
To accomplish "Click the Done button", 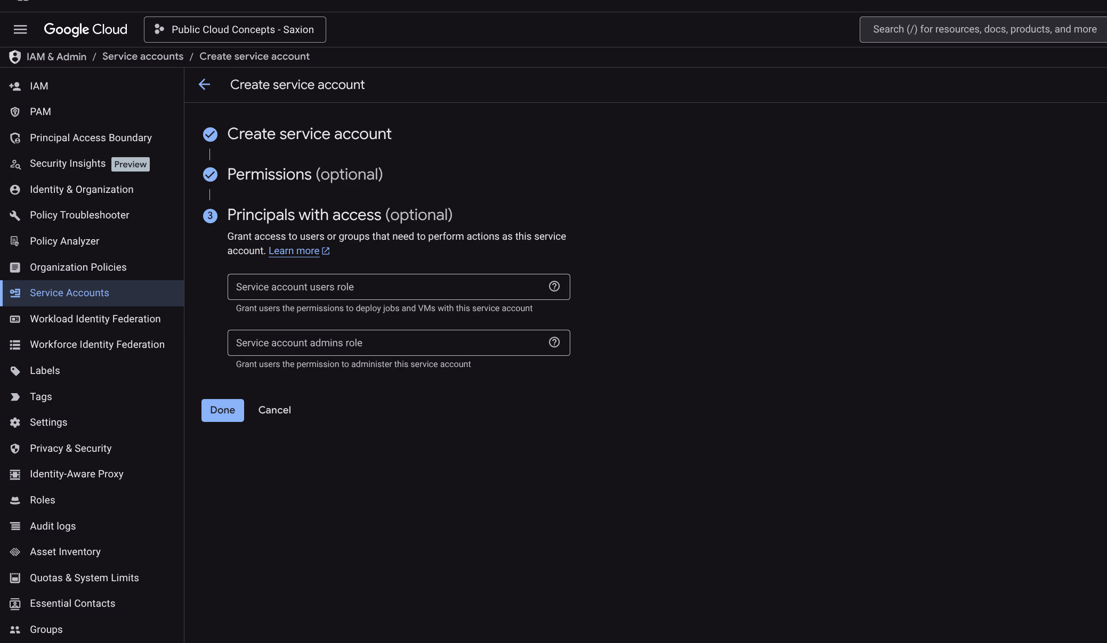I will [222, 410].
